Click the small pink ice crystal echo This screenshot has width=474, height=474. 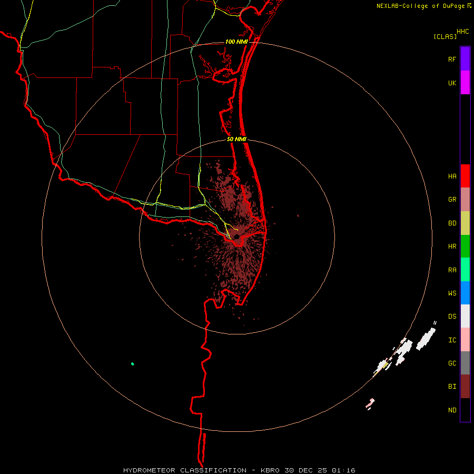point(370,403)
